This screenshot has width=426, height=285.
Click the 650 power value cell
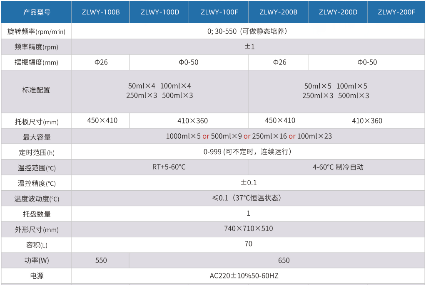coord(284,260)
